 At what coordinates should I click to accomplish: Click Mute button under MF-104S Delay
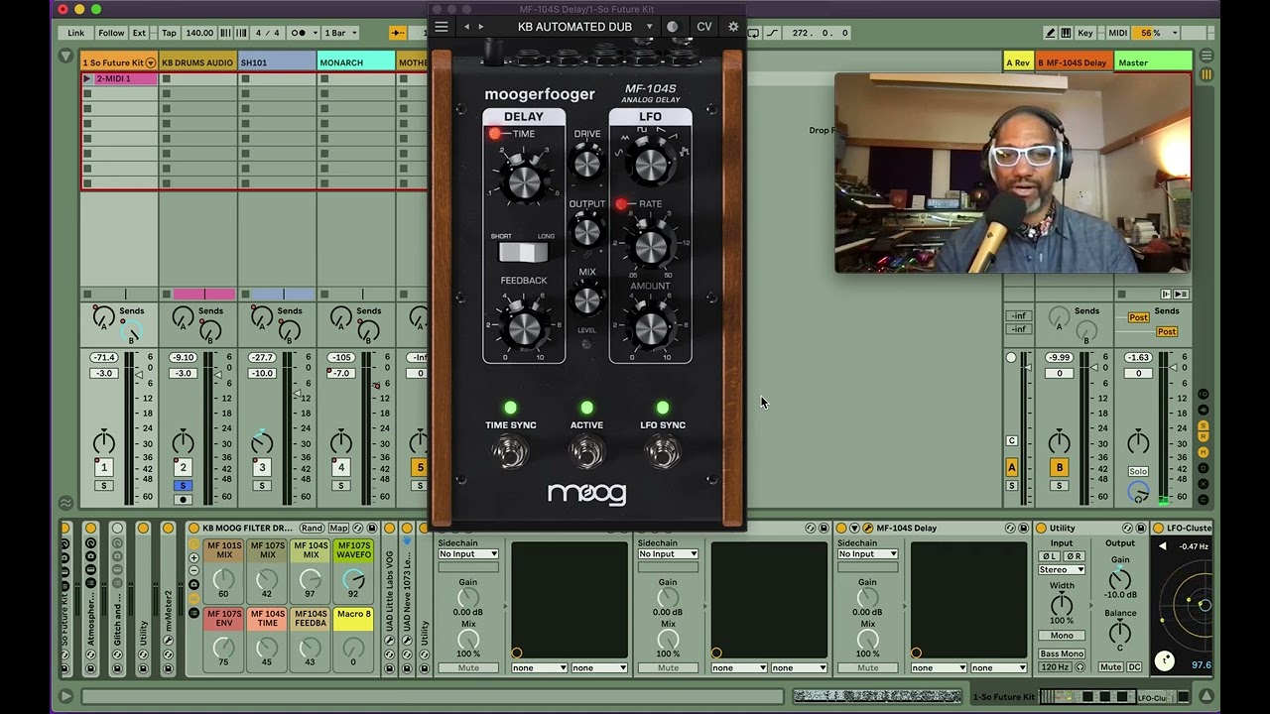tap(868, 668)
